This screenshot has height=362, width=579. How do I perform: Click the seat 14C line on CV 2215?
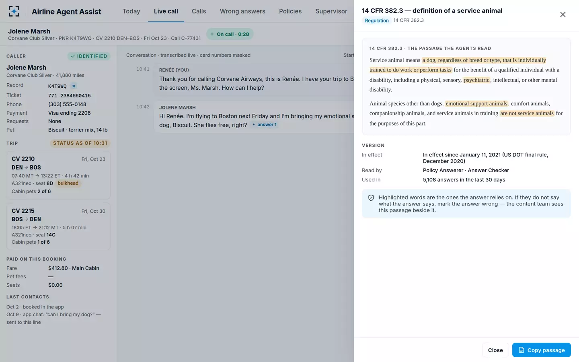point(33,235)
